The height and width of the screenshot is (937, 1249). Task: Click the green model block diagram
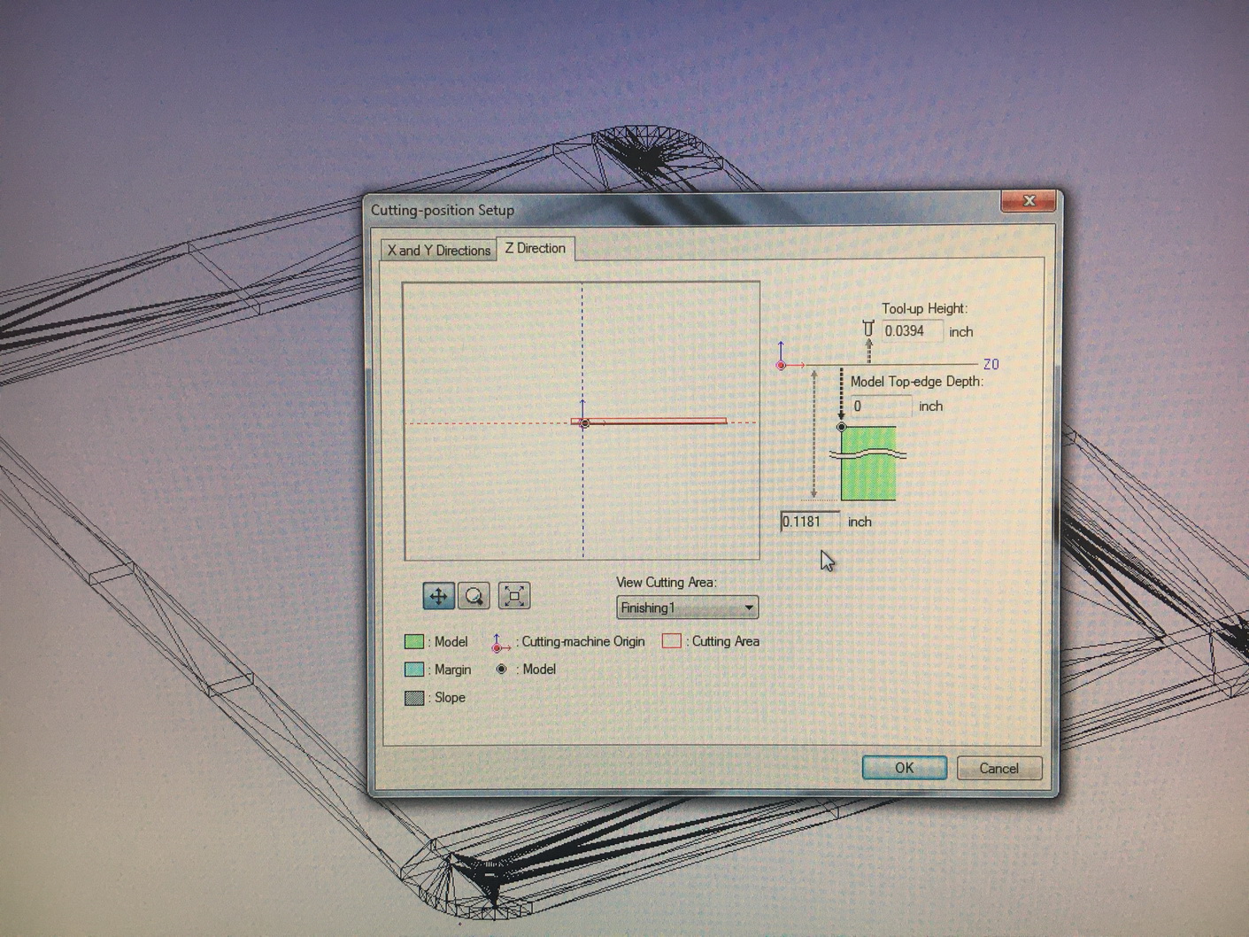coord(868,463)
